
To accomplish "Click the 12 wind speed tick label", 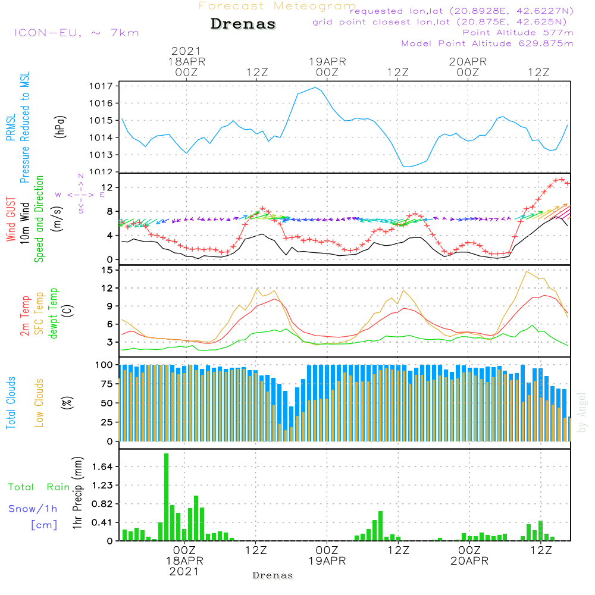I will pos(107,187).
